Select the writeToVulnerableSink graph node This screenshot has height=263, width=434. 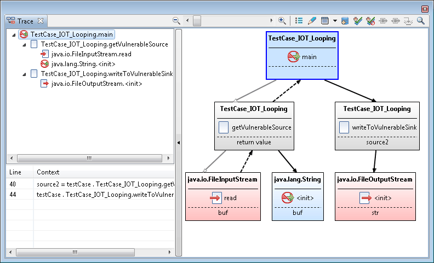[x=377, y=126]
